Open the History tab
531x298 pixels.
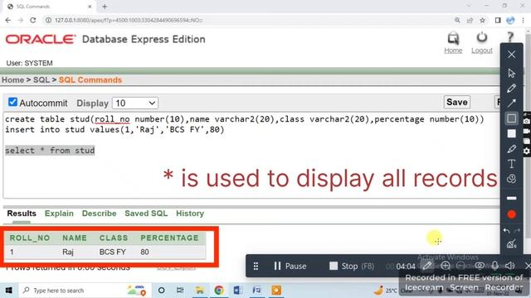[x=190, y=214]
